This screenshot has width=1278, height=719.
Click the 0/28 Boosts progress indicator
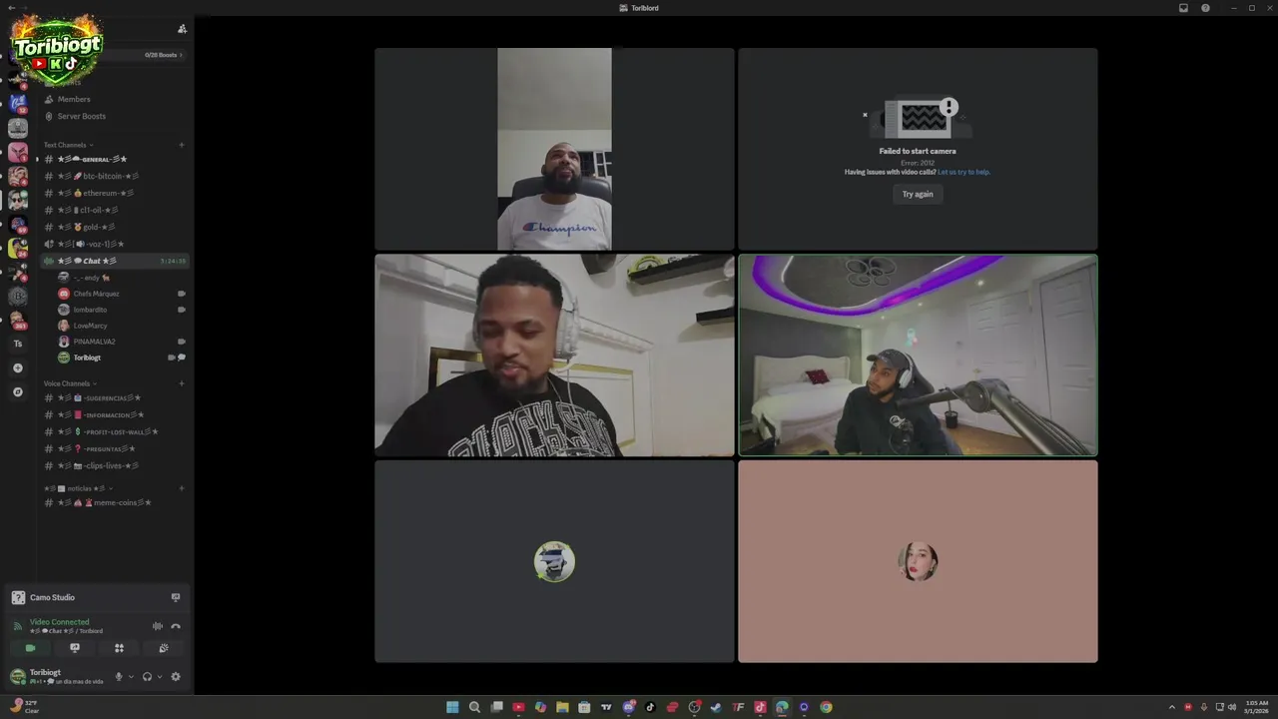(x=163, y=55)
